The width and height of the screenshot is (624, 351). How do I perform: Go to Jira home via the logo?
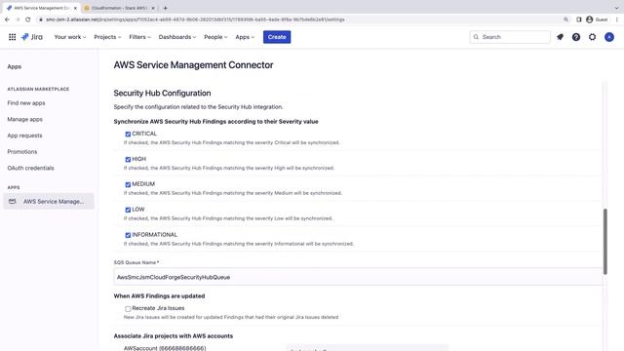(32, 37)
